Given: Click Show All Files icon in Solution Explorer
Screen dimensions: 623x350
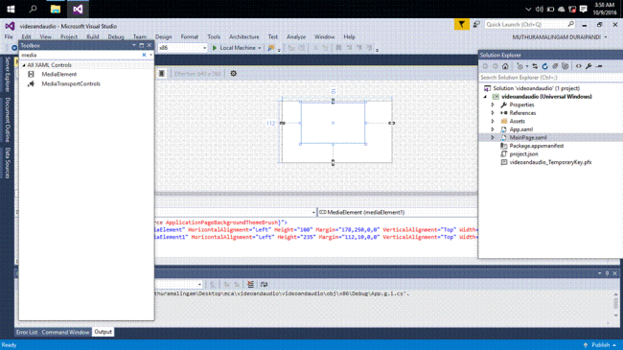Looking at the screenshot, I should 565,66.
